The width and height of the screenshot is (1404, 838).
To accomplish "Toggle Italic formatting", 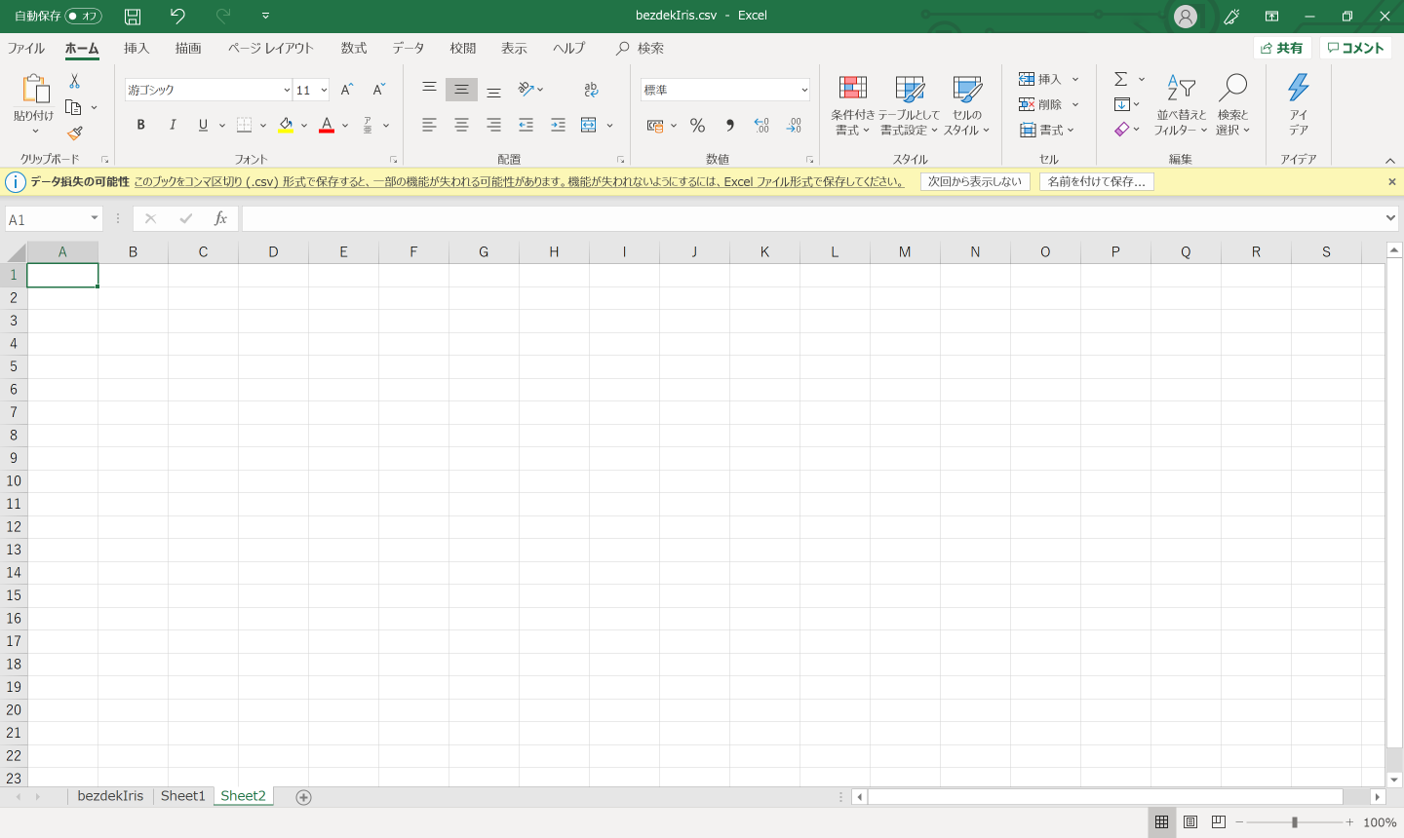I will (173, 125).
